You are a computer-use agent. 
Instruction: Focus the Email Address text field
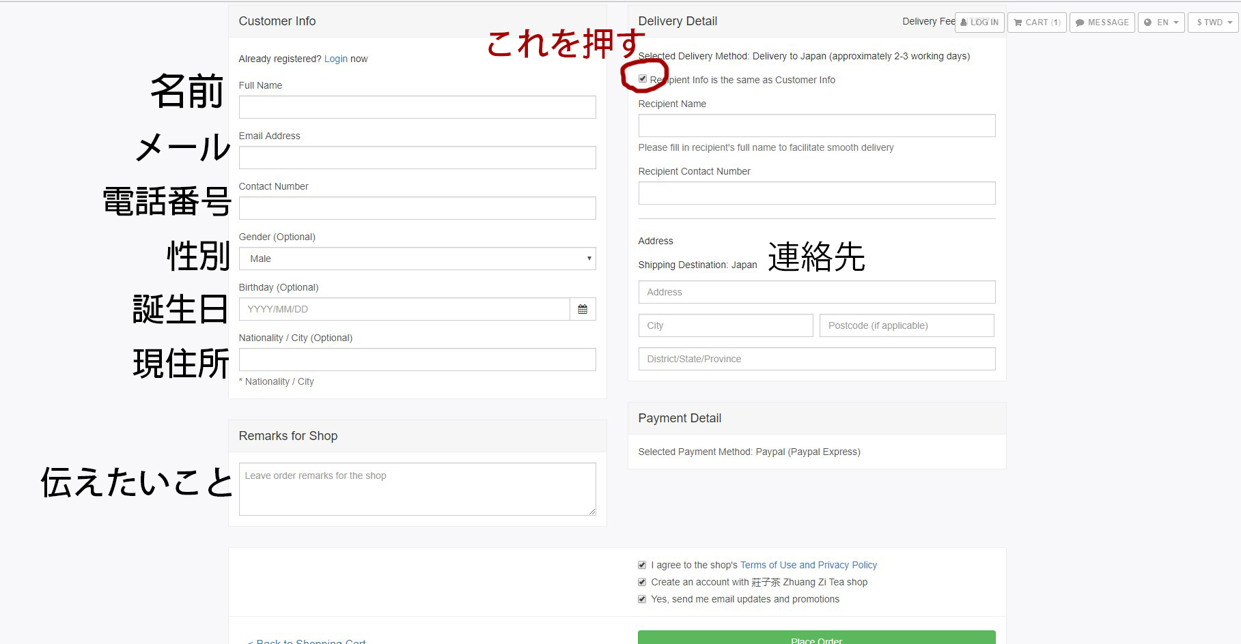tap(417, 158)
